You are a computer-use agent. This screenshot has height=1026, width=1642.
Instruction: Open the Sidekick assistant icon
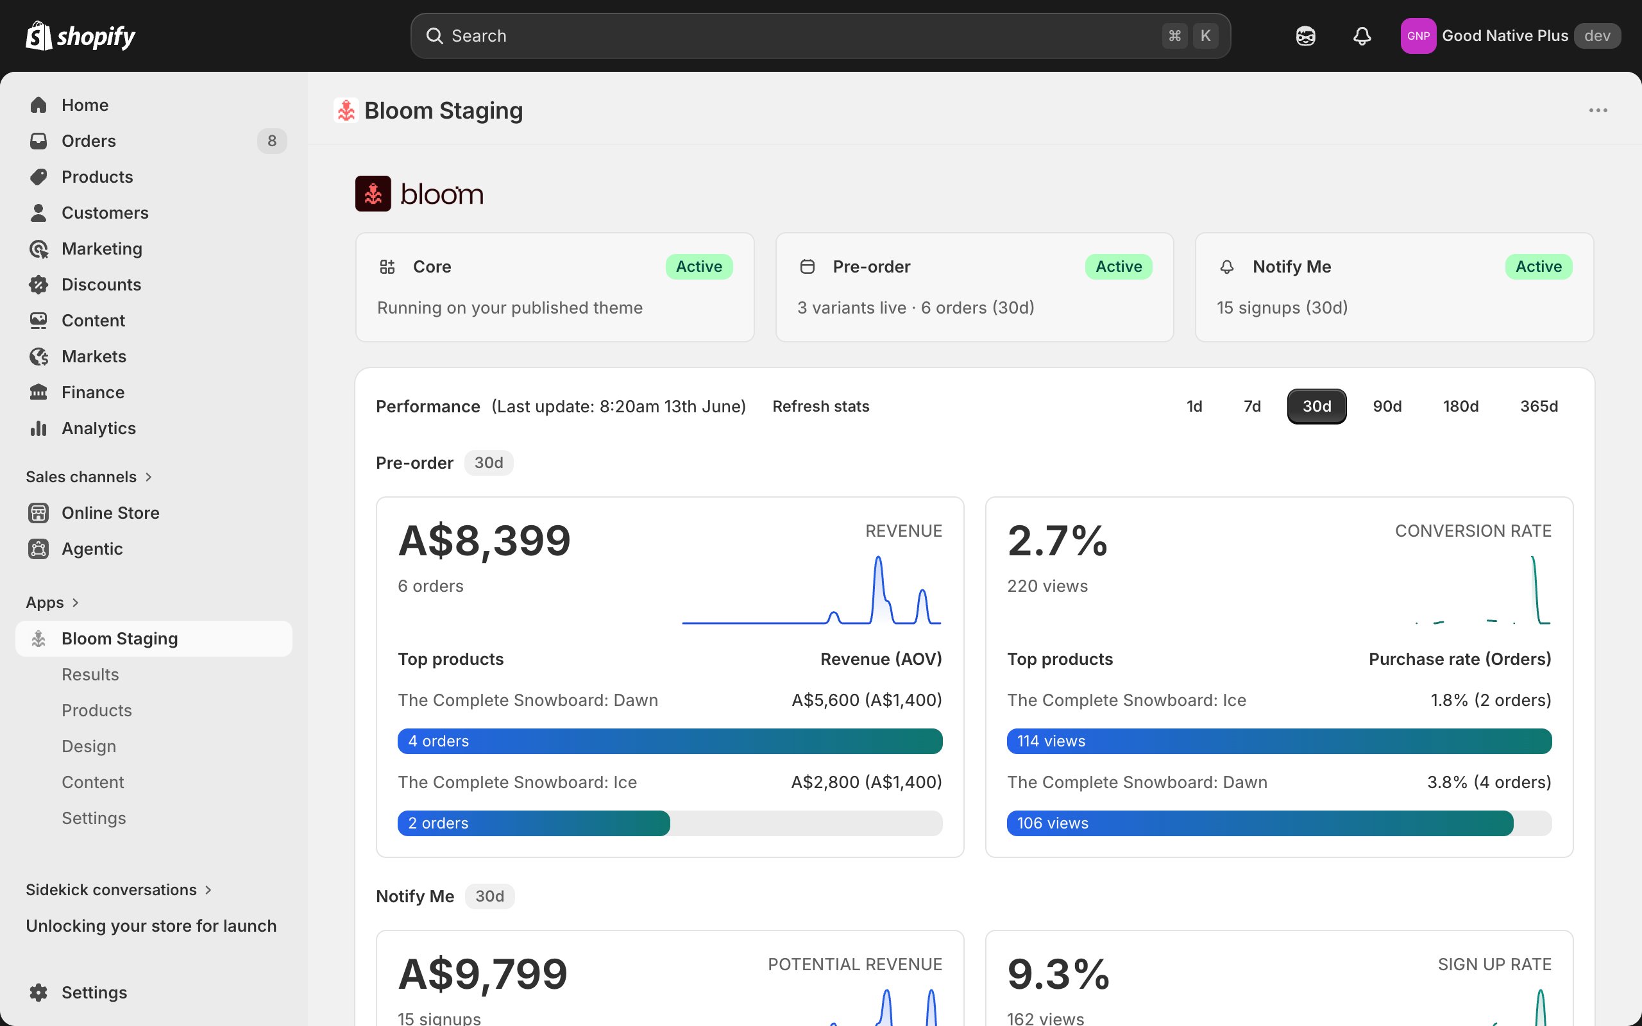tap(1305, 36)
